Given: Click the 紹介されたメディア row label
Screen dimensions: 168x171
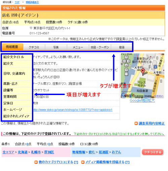Looking at the screenshot, I should pyautogui.click(x=16, y=116).
